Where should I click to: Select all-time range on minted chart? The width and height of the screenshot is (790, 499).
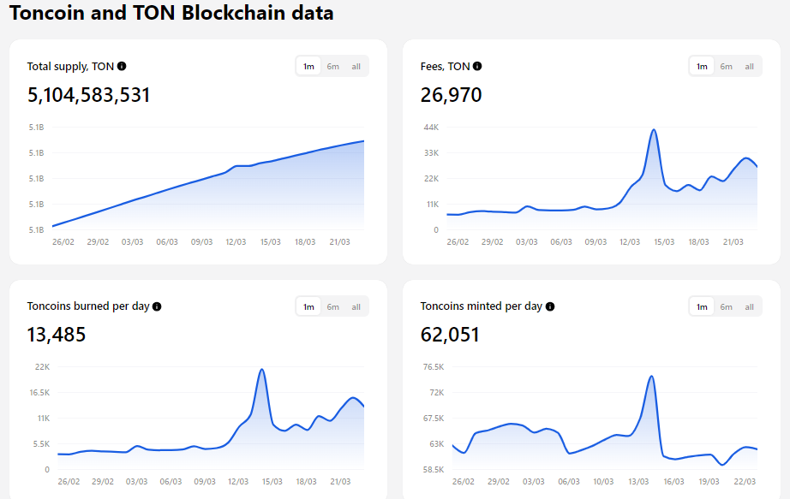coord(750,306)
